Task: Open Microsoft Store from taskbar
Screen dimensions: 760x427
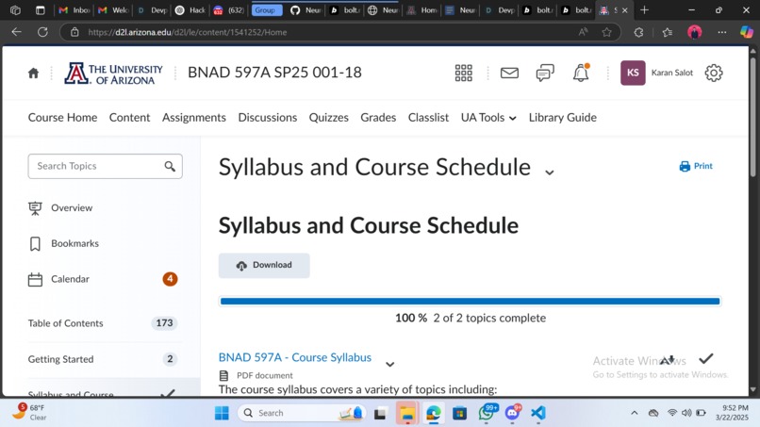Action: (x=459, y=413)
